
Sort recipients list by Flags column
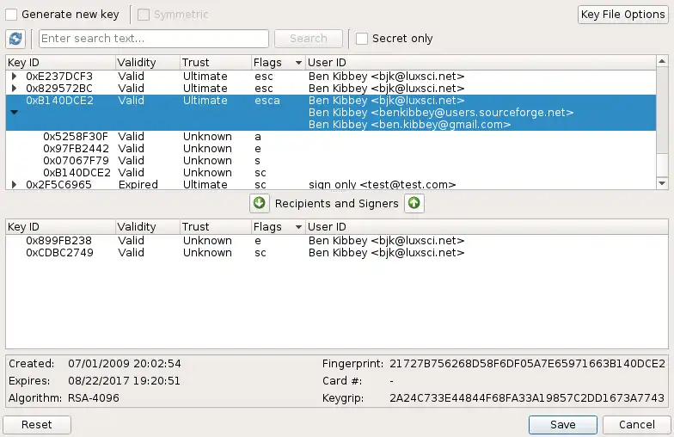tap(278, 227)
